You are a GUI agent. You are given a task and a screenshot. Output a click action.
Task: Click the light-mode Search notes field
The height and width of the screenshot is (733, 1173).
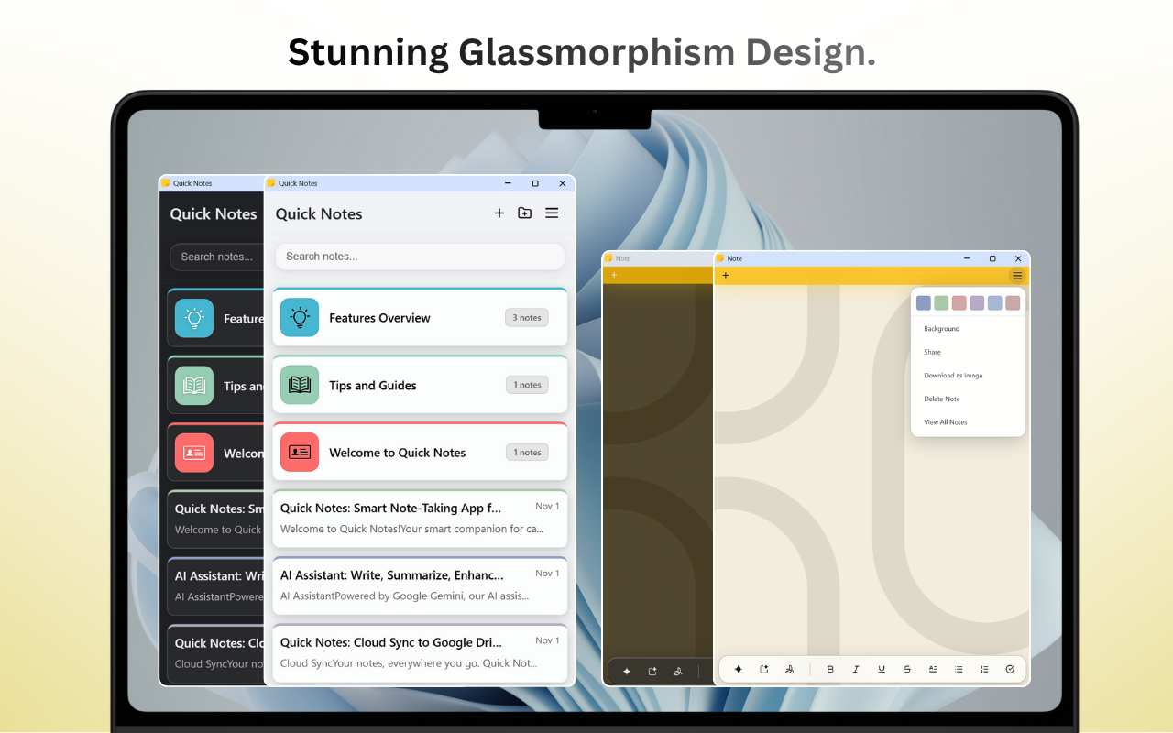tap(420, 257)
